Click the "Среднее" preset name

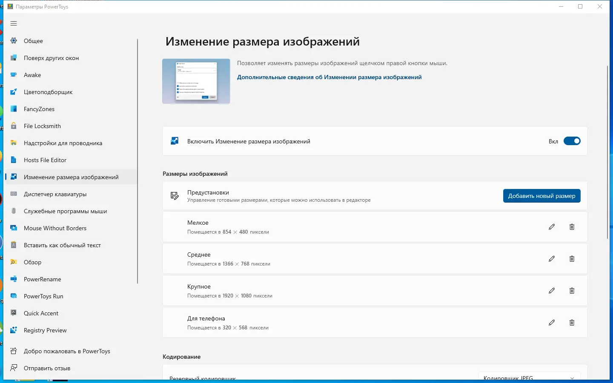(x=199, y=254)
